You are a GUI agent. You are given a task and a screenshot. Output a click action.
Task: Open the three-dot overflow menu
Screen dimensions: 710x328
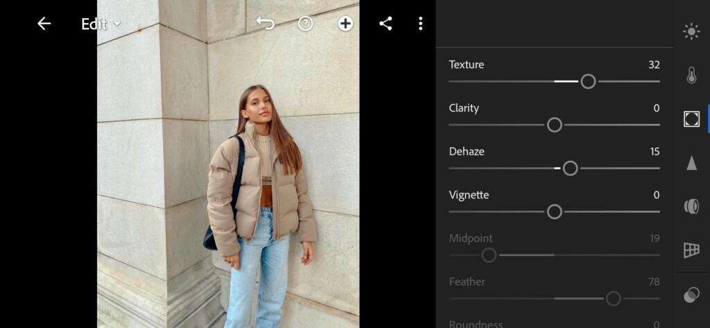421,24
